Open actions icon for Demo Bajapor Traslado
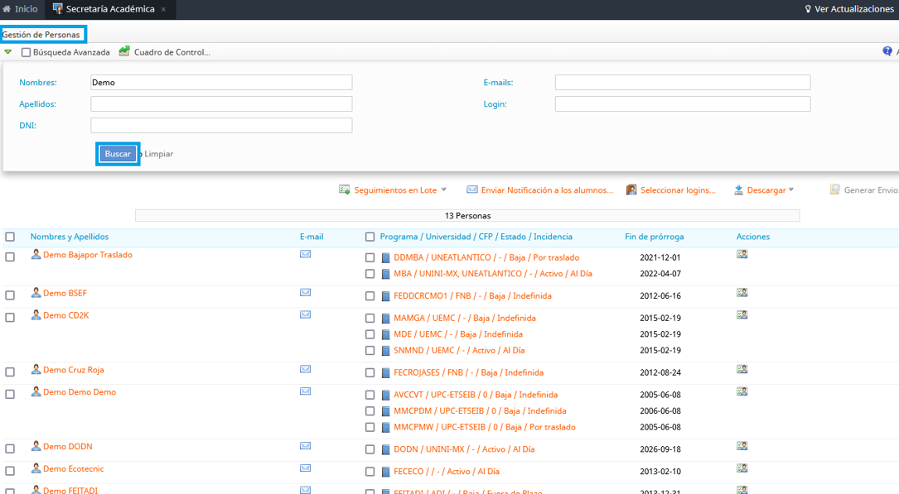Image resolution: width=899 pixels, height=494 pixels. click(x=742, y=255)
